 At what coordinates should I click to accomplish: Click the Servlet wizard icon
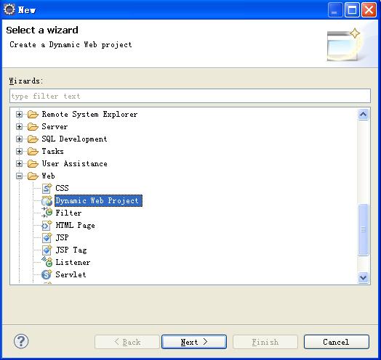tap(47, 274)
